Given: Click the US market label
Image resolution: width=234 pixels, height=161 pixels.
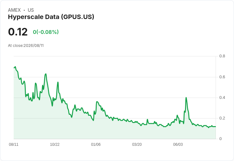Looking at the screenshot, I should tap(31, 10).
